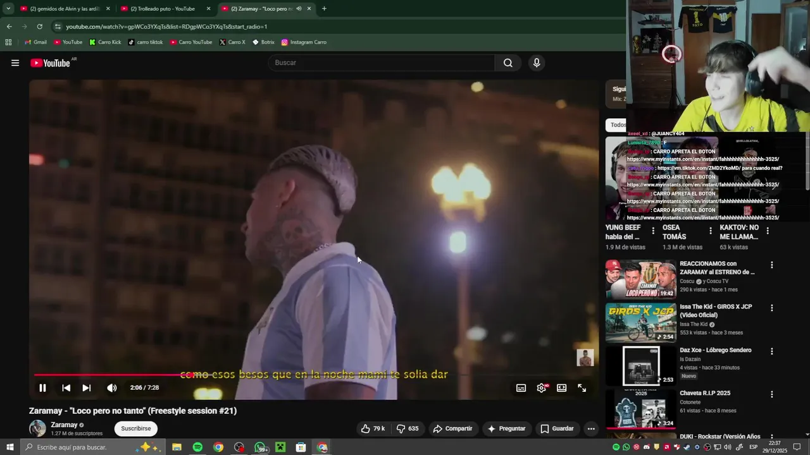Open options for Chaveta R.I.P 2025
The width and height of the screenshot is (810, 455).
[x=771, y=394]
